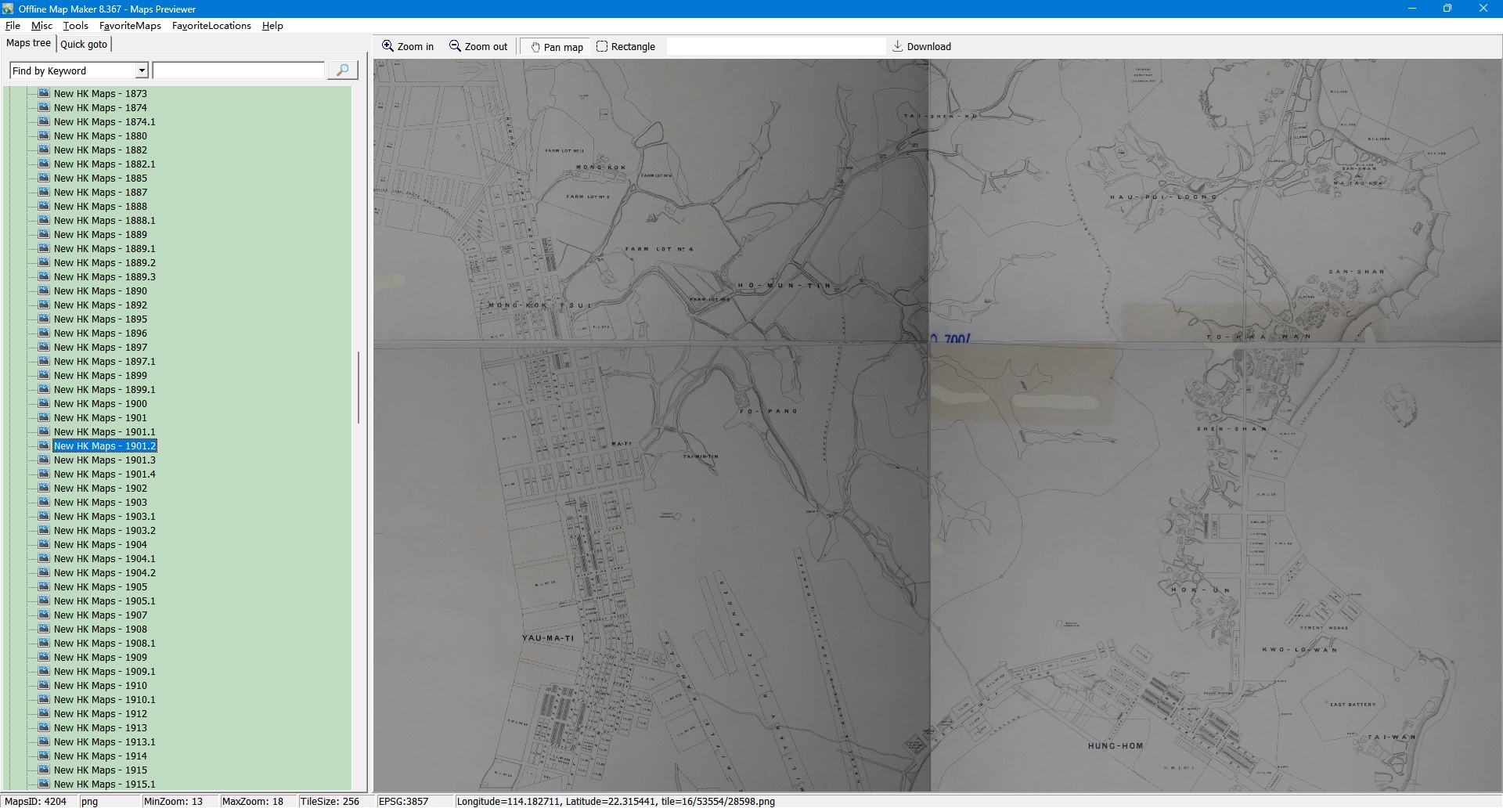
Task: Switch to the Quick goto tab
Action: click(84, 44)
